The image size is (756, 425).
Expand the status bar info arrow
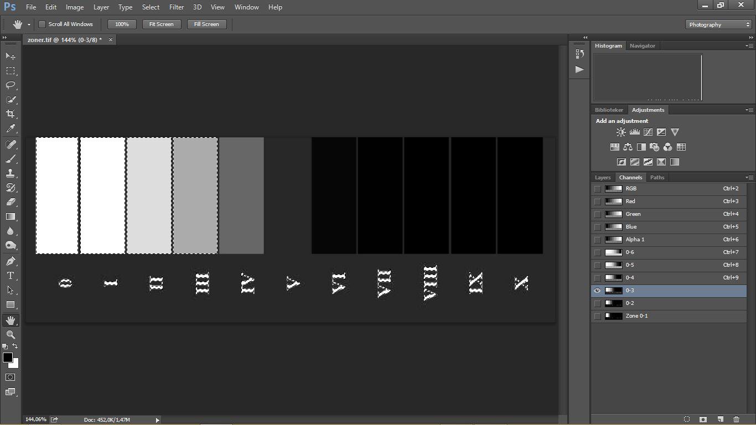click(158, 420)
